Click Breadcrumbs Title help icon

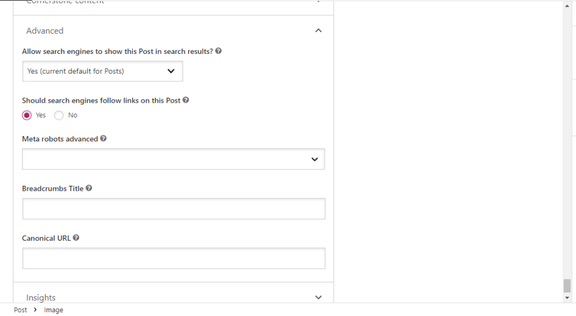pyautogui.click(x=89, y=189)
